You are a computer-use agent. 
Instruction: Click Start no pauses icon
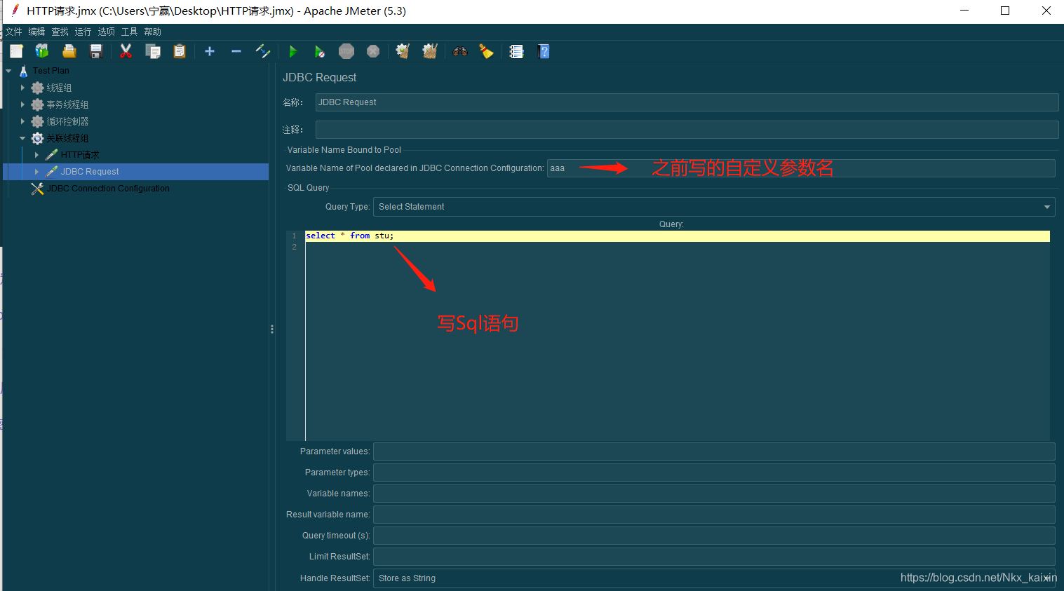pos(320,51)
